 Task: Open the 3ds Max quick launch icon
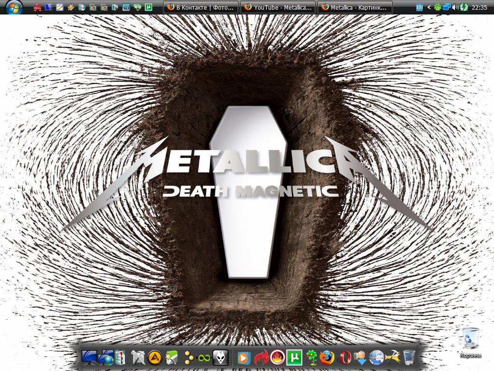click(x=126, y=7)
